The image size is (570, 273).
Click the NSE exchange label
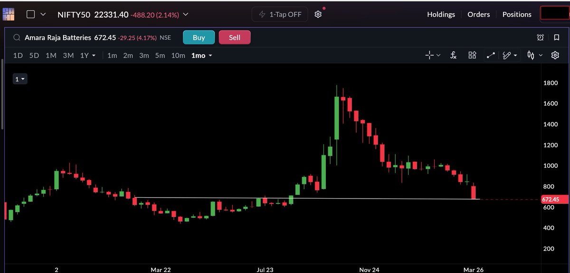pyautogui.click(x=165, y=37)
